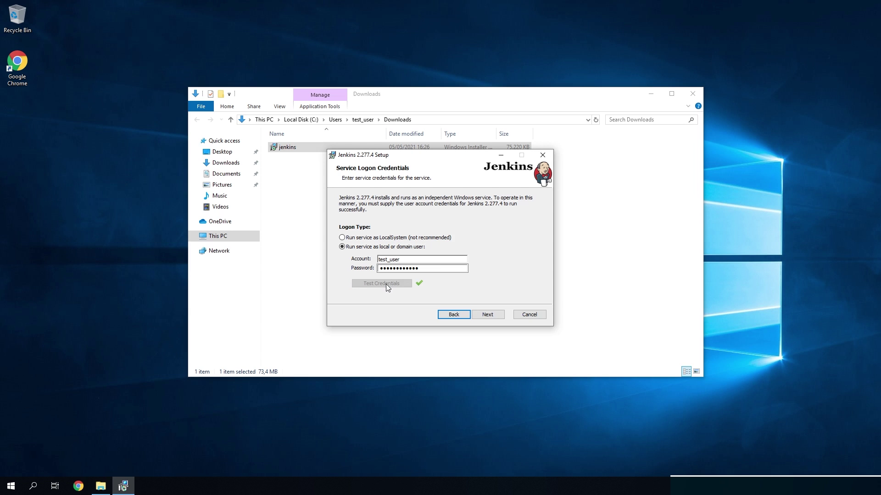Click the jenkins installer file icon
The image size is (881, 495).
(273, 147)
